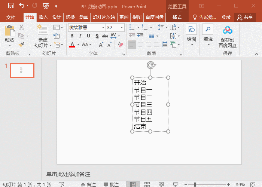Decrease list indent level
The image size is (262, 187).
pyautogui.click(x=132, y=36)
